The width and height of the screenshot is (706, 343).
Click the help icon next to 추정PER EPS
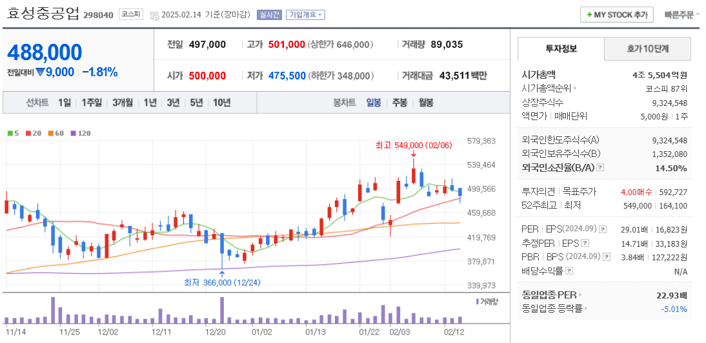pyautogui.click(x=585, y=244)
